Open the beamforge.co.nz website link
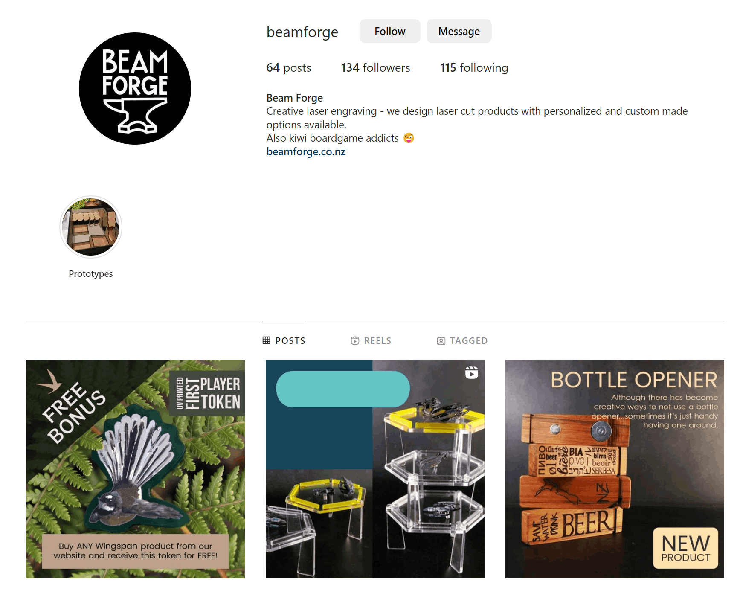 pyautogui.click(x=306, y=152)
